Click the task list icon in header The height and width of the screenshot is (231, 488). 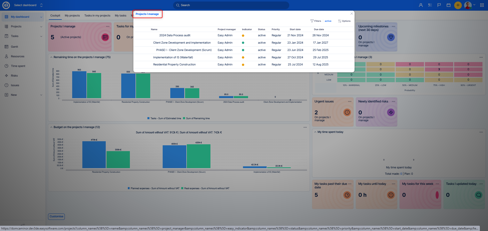point(430,5)
